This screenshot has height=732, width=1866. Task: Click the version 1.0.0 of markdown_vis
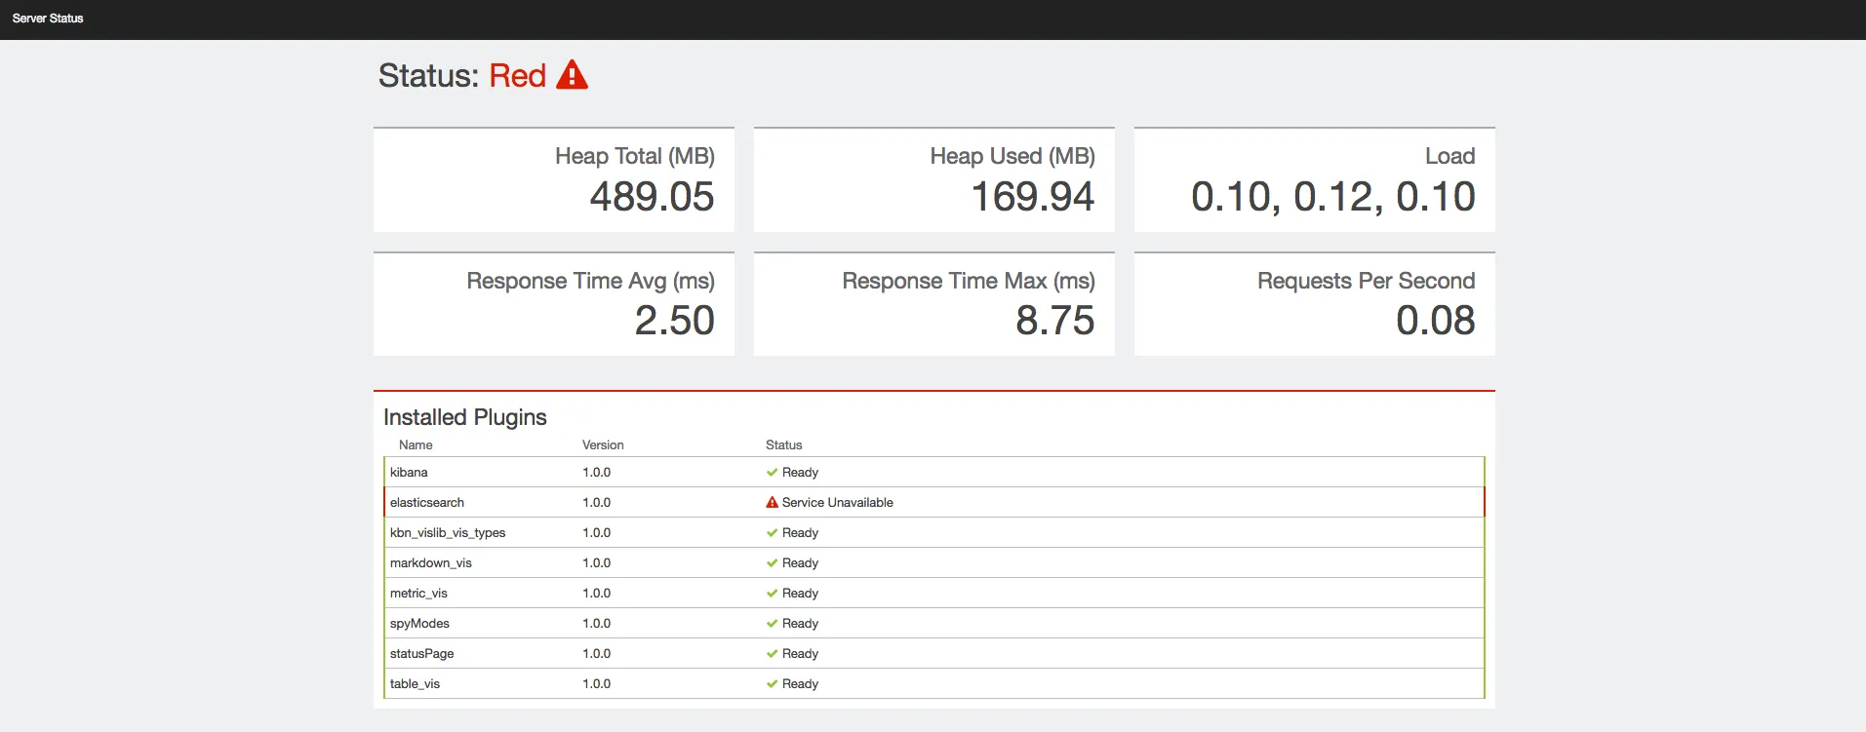pyautogui.click(x=597, y=563)
